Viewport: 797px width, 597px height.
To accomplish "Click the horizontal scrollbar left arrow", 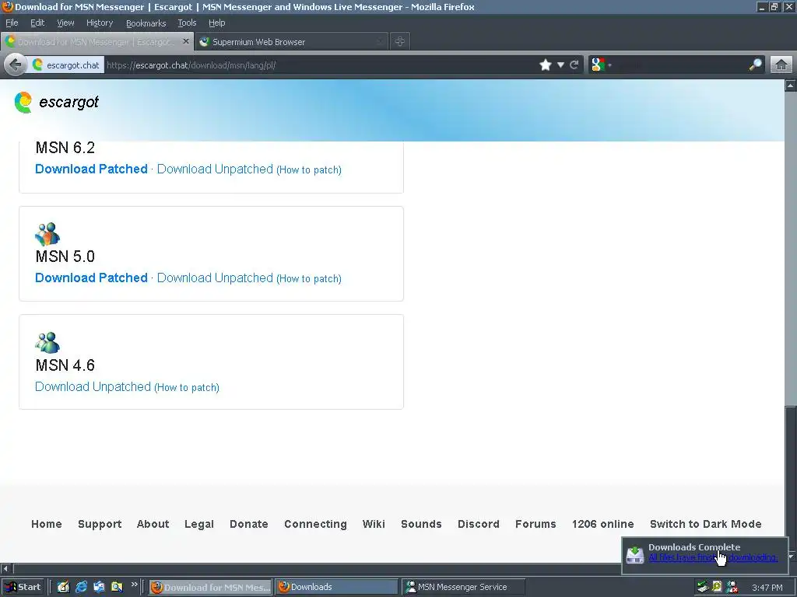I will coord(6,568).
